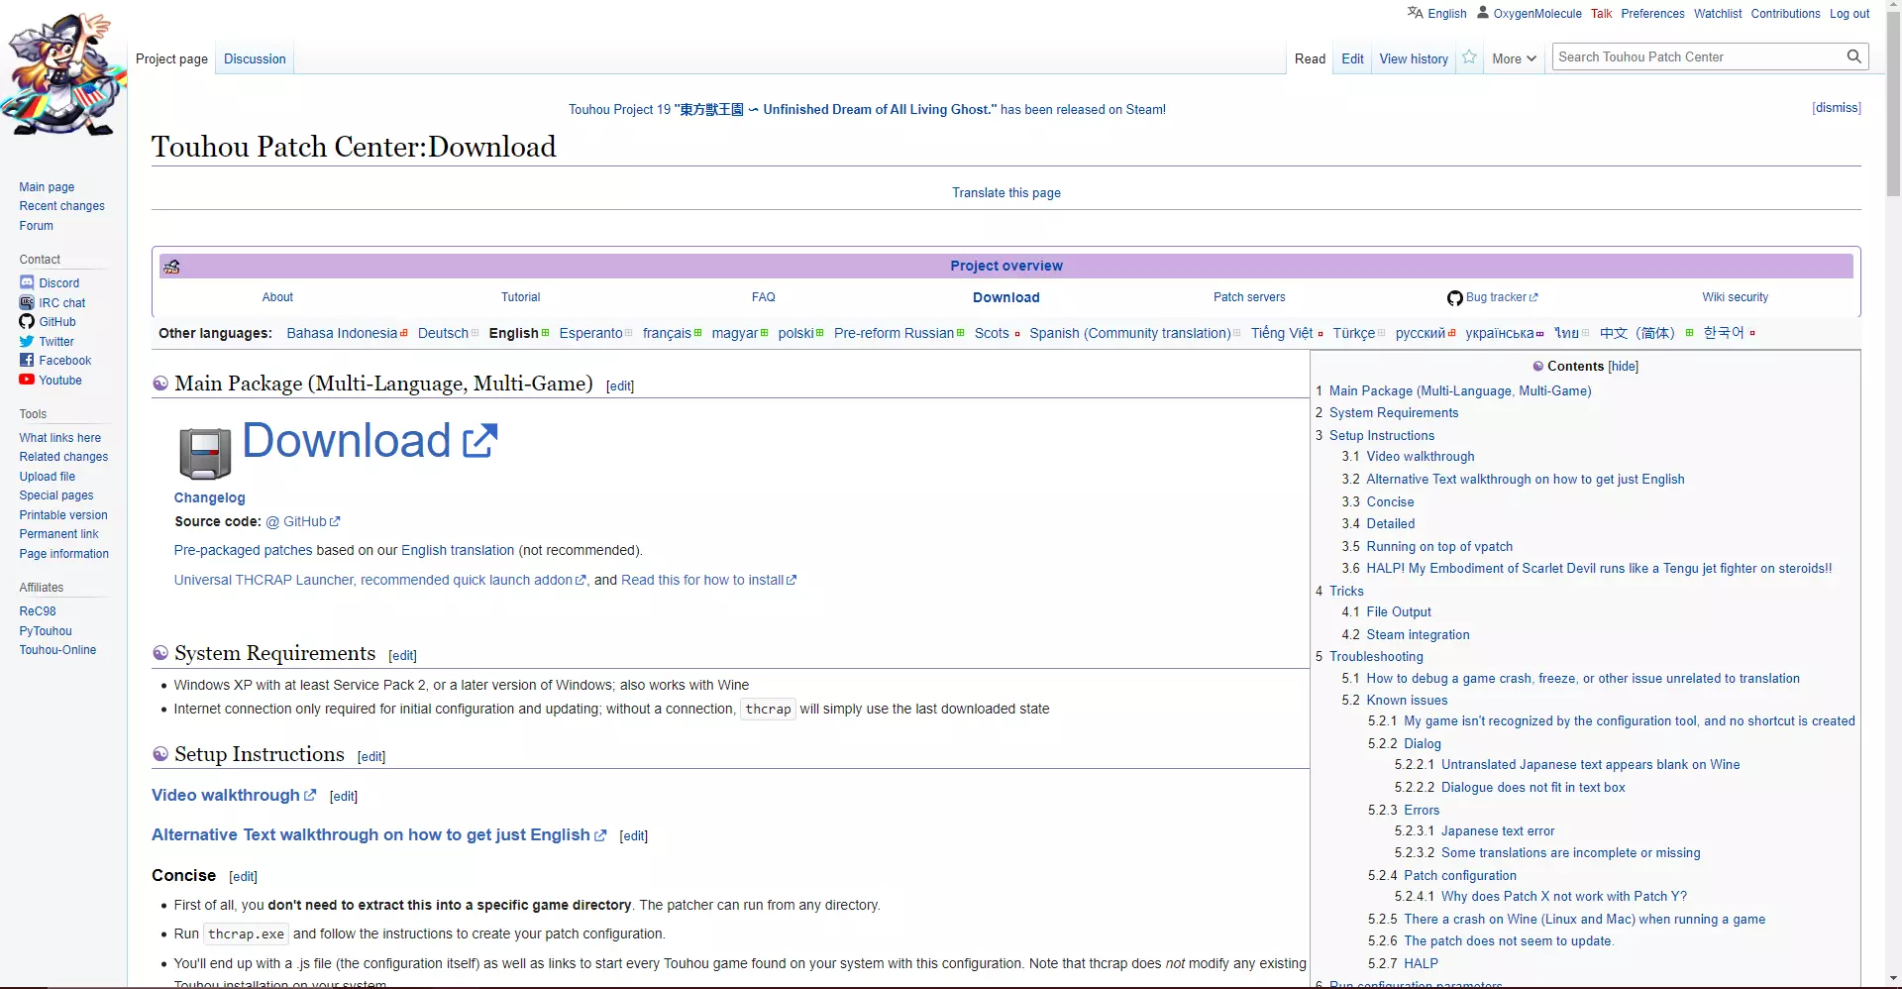Open the Wiki security navigation item
Screen dimensions: 1902x989
(1735, 297)
